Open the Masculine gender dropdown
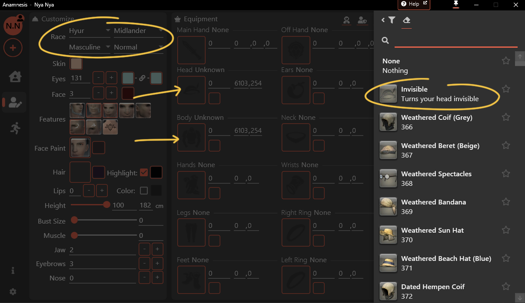This screenshot has height=303, width=525. coord(89,47)
